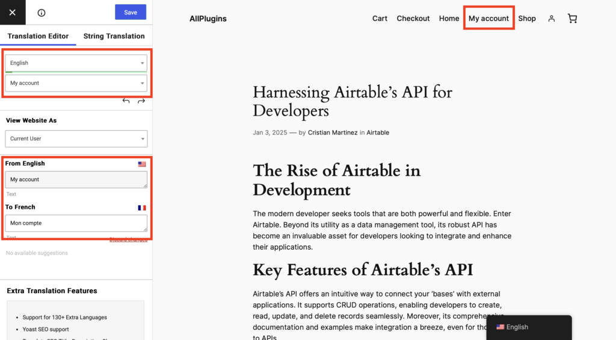616x340 pixels.
Task: Open the English floating language switcher
Action: 529,327
